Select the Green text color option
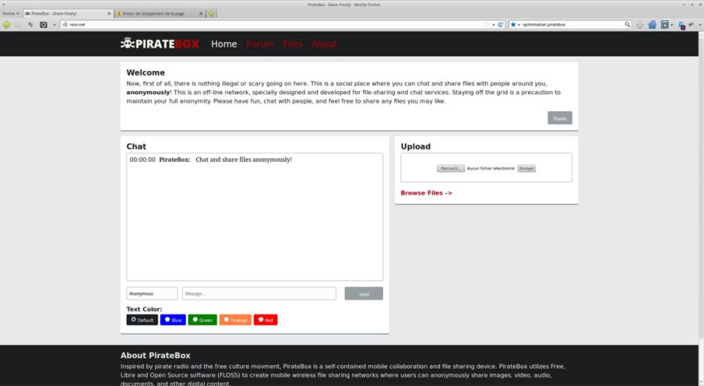Screen dimensions: 704x386 point(203,320)
